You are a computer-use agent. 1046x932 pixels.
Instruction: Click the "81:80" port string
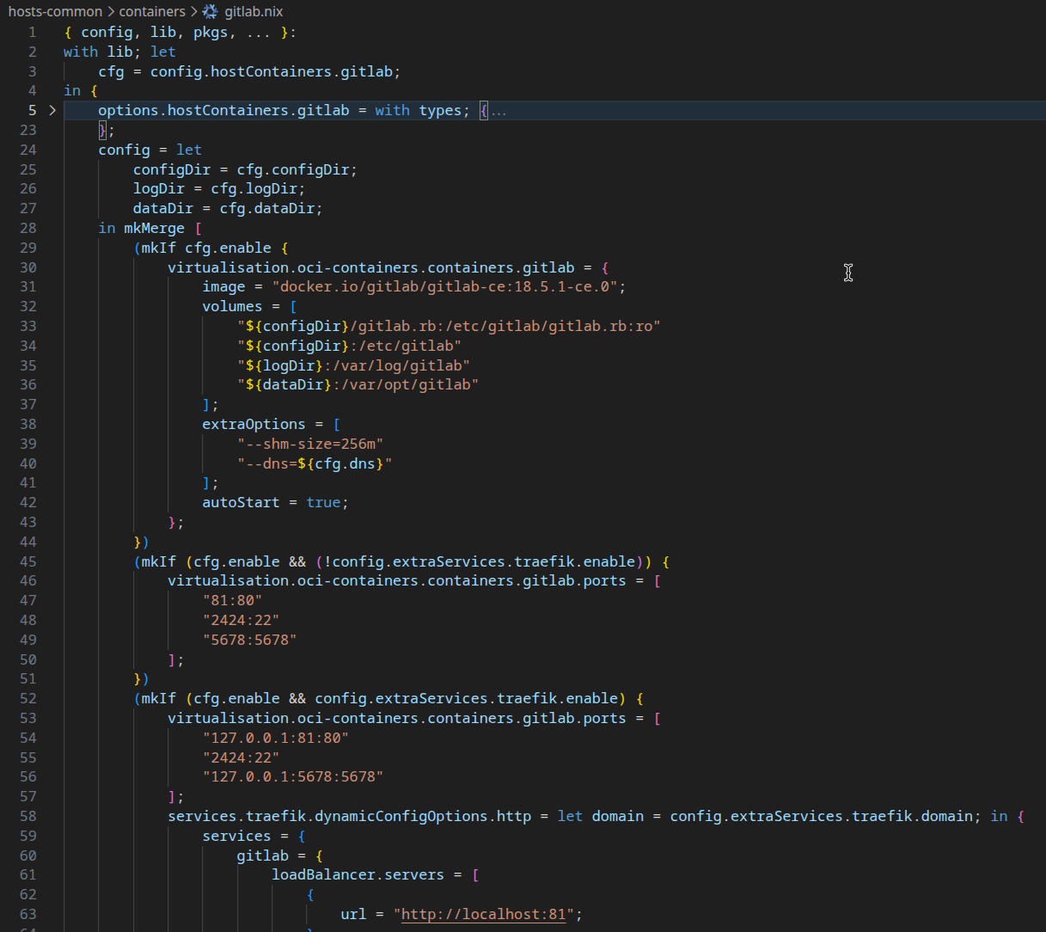232,600
